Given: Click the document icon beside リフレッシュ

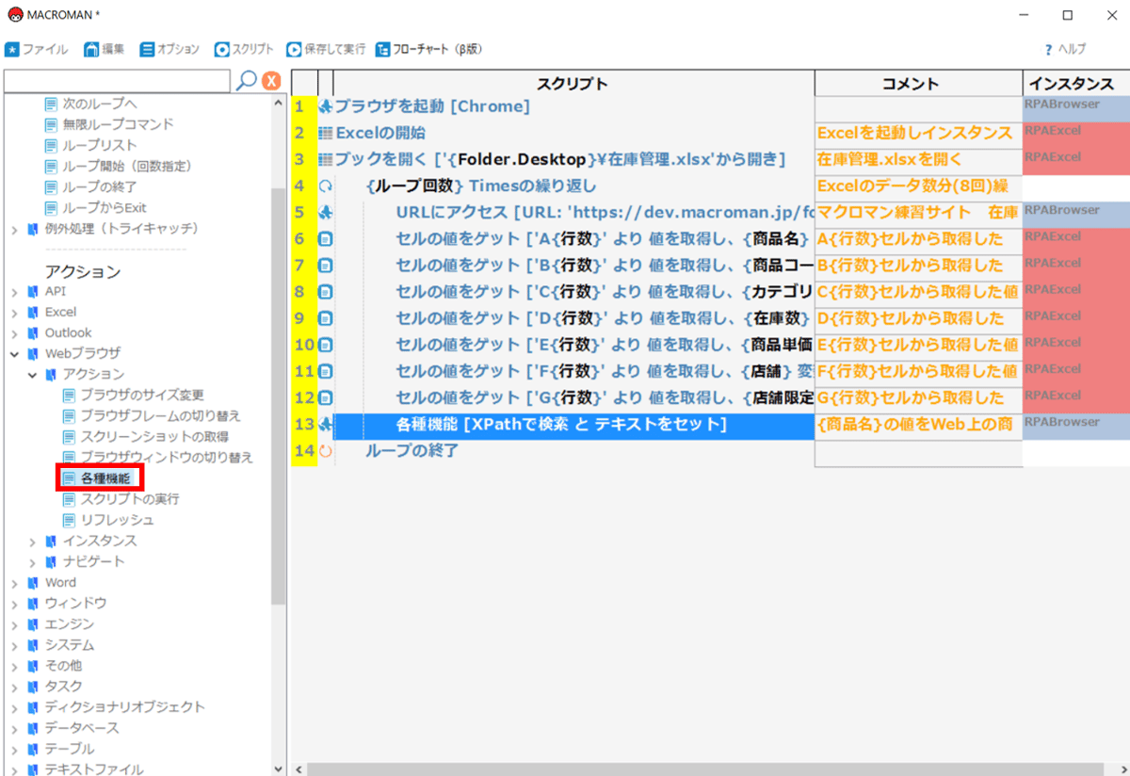Looking at the screenshot, I should pyautogui.click(x=69, y=520).
